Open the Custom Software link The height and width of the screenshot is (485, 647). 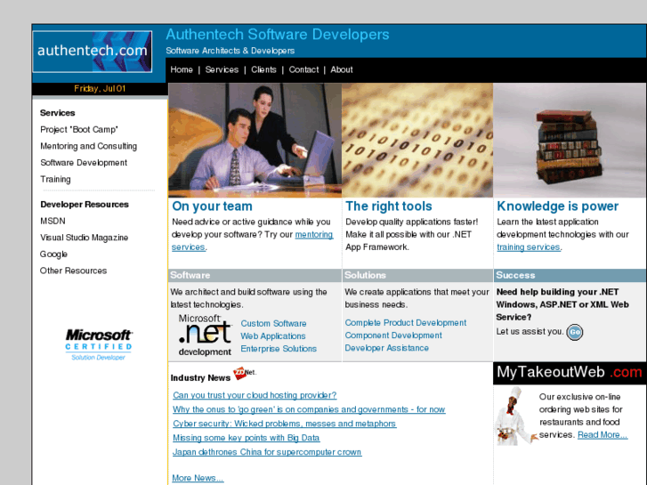coord(273,324)
